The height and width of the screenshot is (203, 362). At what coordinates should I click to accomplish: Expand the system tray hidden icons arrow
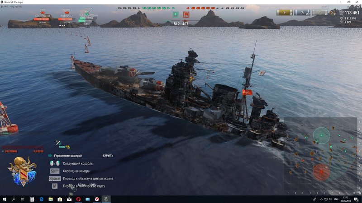coord(321,199)
